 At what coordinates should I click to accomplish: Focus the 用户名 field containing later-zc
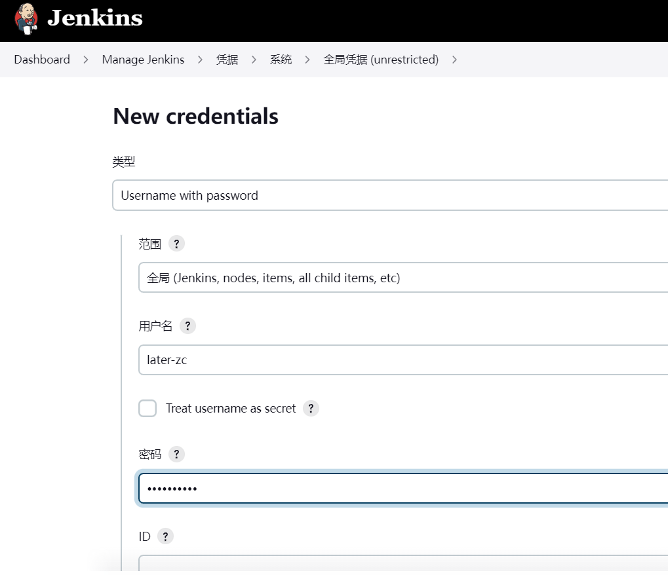pos(403,360)
